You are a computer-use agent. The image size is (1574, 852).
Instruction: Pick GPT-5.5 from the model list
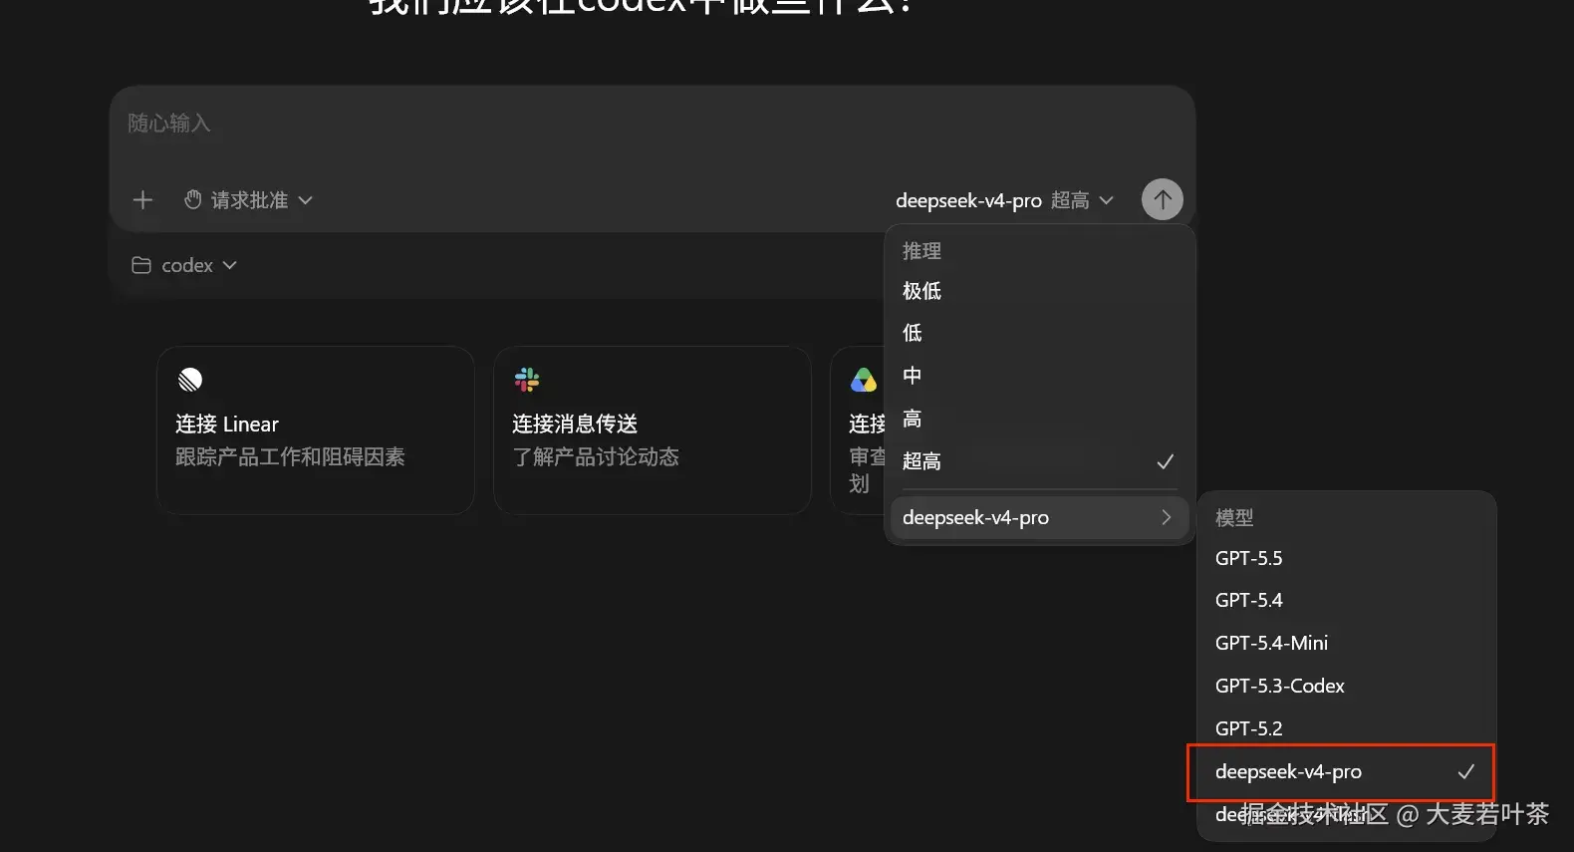[x=1346, y=558]
